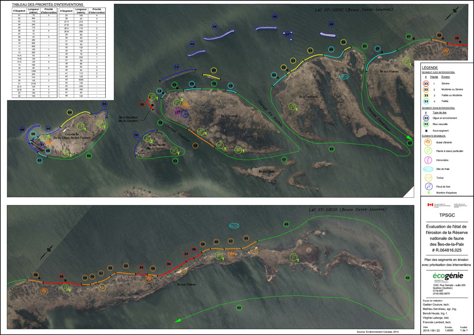The height and width of the screenshot is (335, 474).
Task: Click red segment marker 38
Action: [x=194, y=249]
